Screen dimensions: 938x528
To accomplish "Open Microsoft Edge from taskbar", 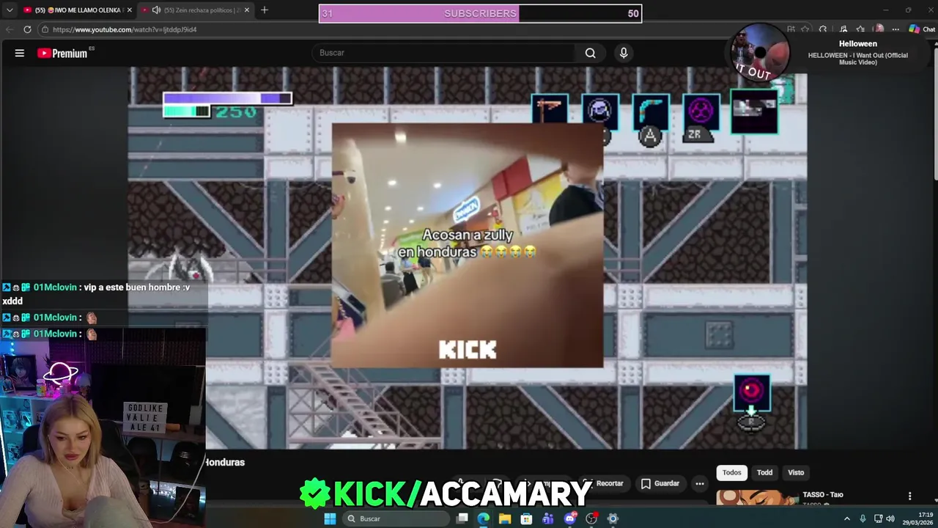I will [484, 518].
